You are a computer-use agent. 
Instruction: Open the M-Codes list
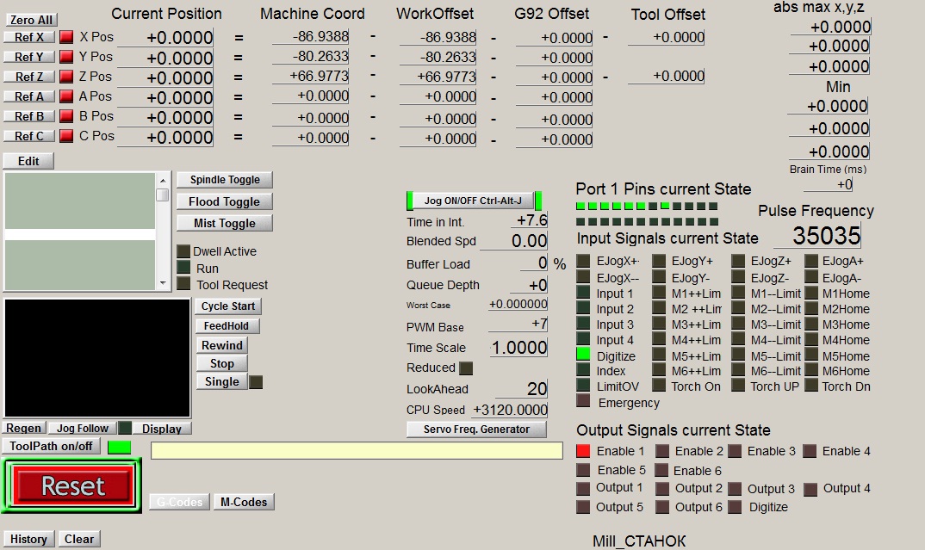point(244,503)
